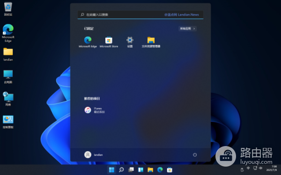
Task: Launch Edge from the taskbar
Action: point(160,170)
